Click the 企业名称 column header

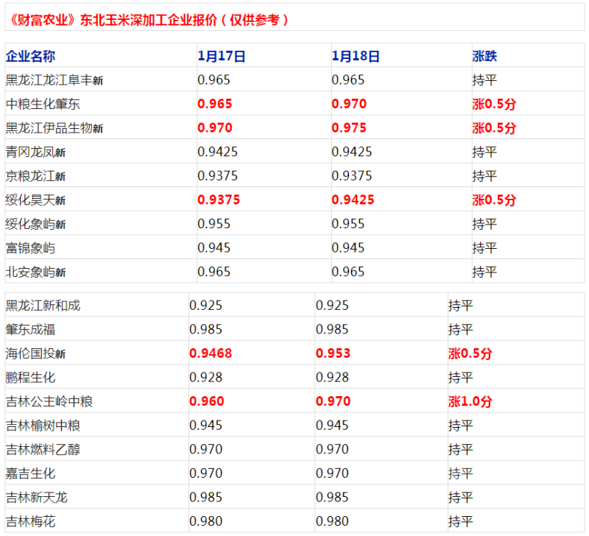click(30, 56)
